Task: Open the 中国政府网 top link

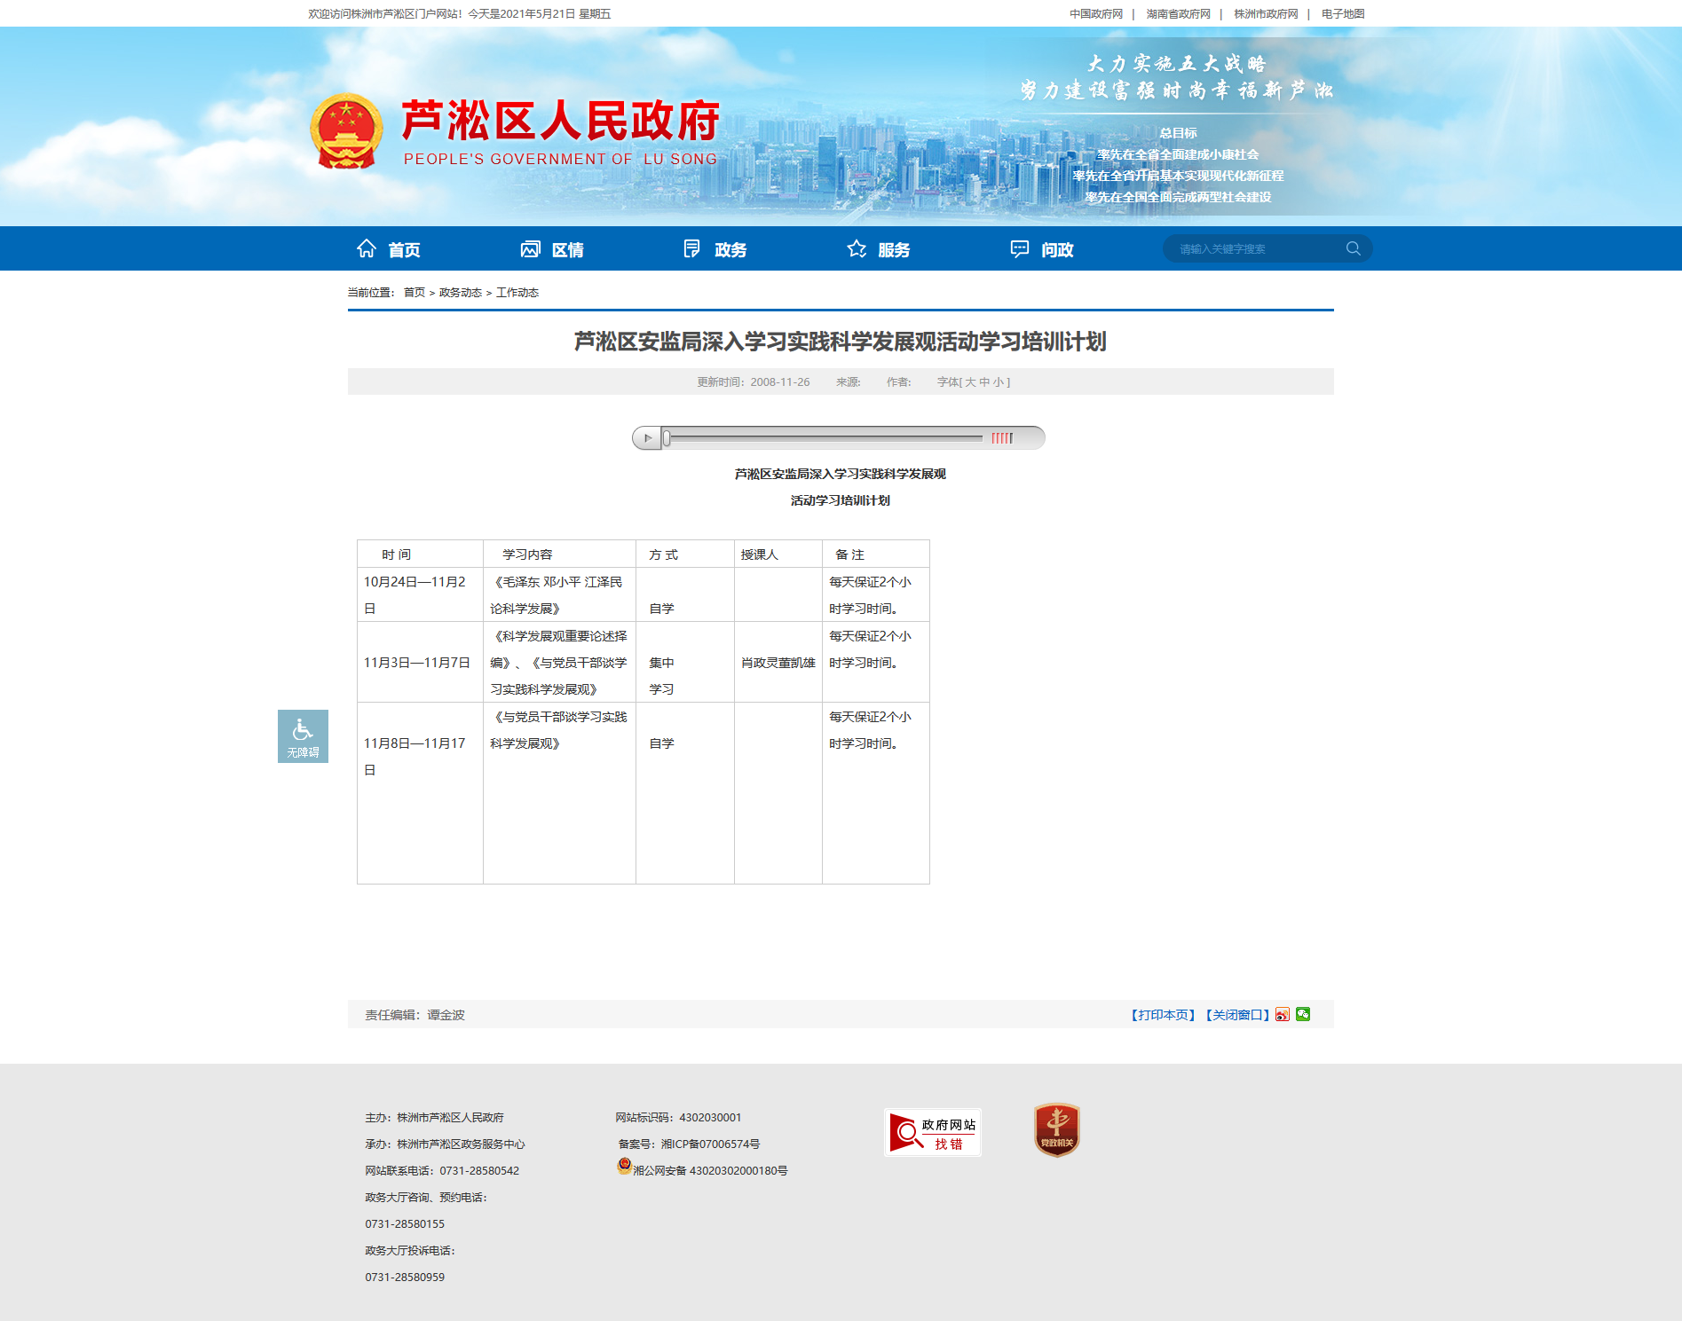Action: 1096,14
